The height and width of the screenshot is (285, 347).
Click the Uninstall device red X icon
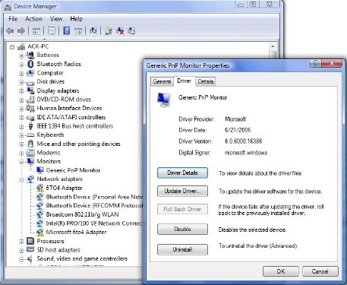[120, 31]
